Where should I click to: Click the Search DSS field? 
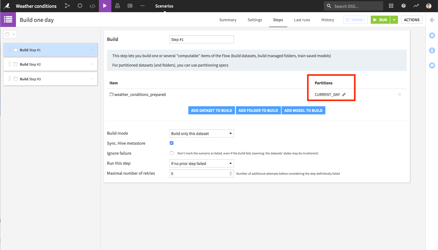click(x=354, y=6)
